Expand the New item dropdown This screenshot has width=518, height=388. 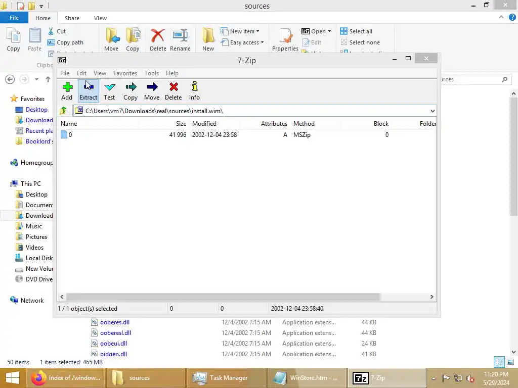click(257, 31)
